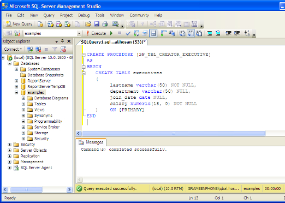Expand the Tables folder under examples
Screen dimensions: 285x203
[x=23, y=104]
